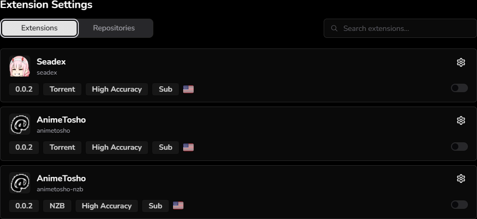
Task: Enable the animetosho torrent extension toggle
Action: pos(459,147)
